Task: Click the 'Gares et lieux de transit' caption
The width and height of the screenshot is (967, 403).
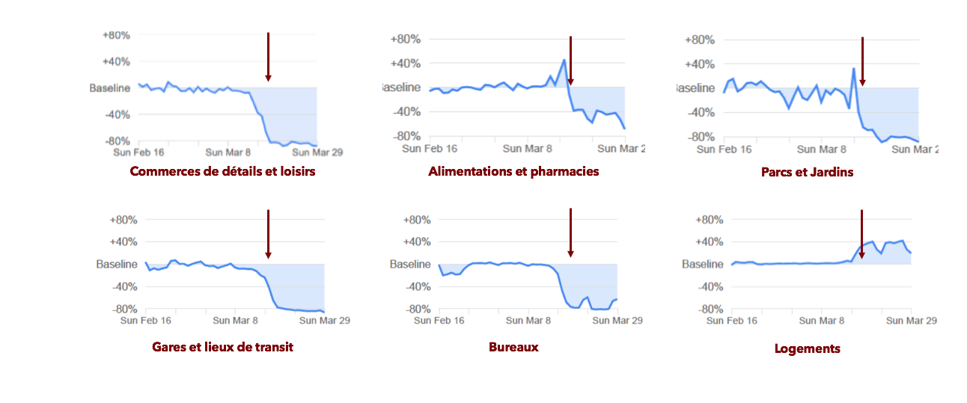Action: pos(222,347)
